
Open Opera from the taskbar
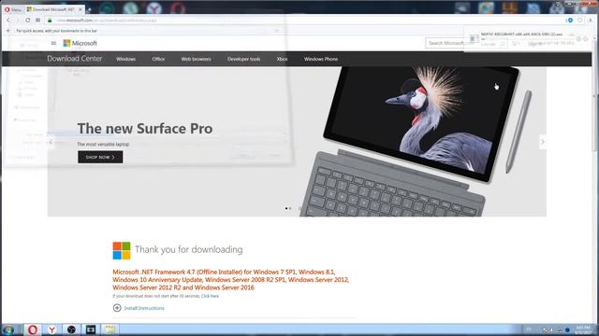[x=33, y=329]
